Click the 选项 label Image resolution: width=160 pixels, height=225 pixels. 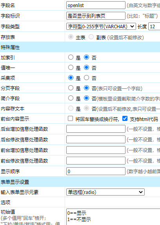click(x=5, y=202)
